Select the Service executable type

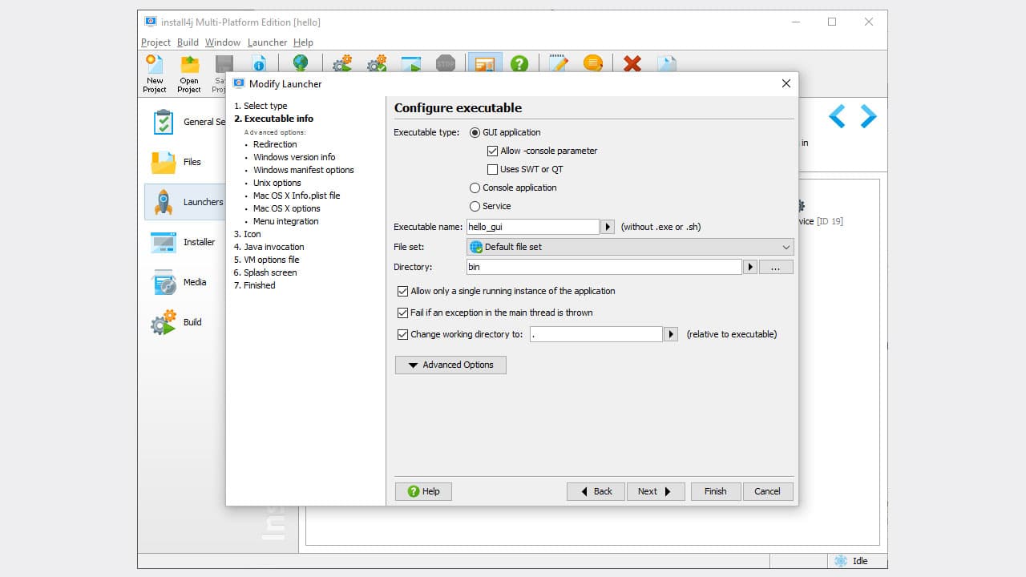tap(475, 206)
